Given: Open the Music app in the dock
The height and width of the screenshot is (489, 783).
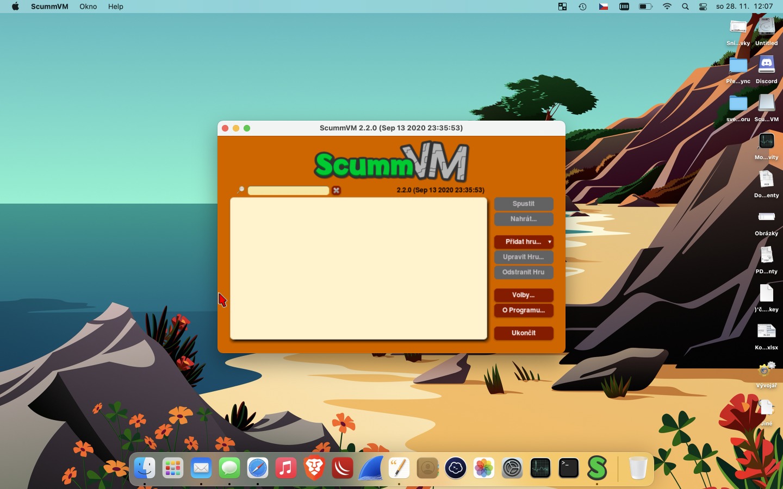Looking at the screenshot, I should coord(286,468).
